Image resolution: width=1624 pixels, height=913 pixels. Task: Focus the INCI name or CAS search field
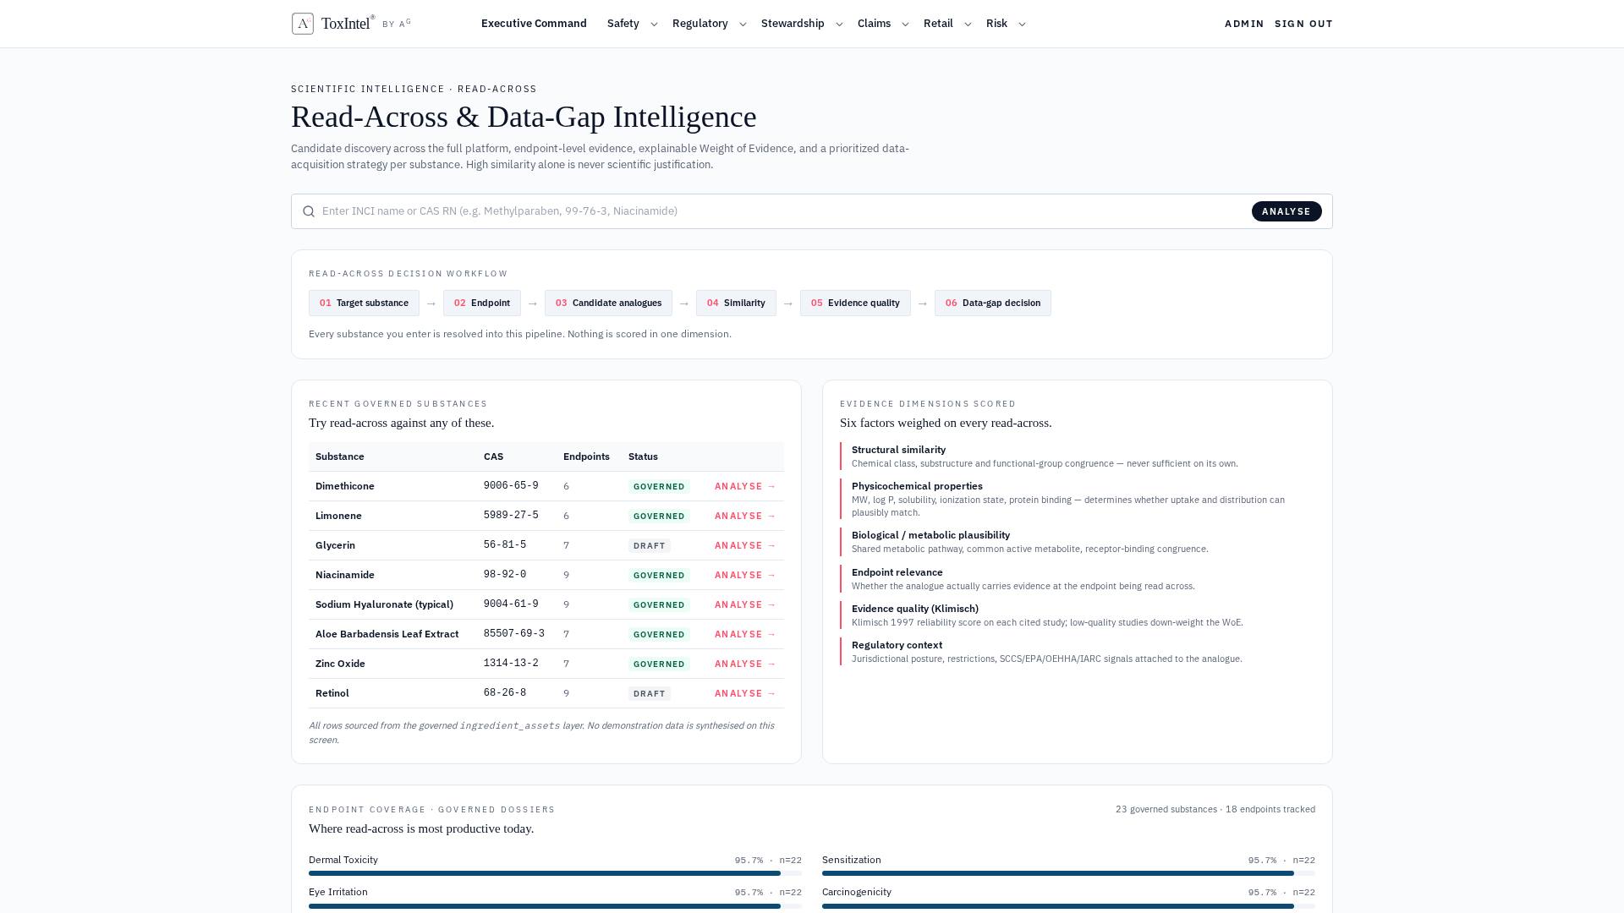coord(782,211)
